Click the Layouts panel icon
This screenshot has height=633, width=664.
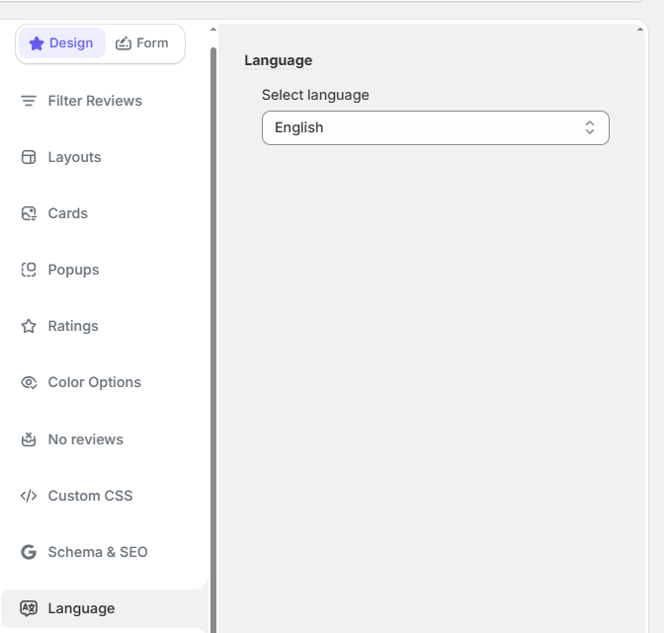[x=28, y=157]
